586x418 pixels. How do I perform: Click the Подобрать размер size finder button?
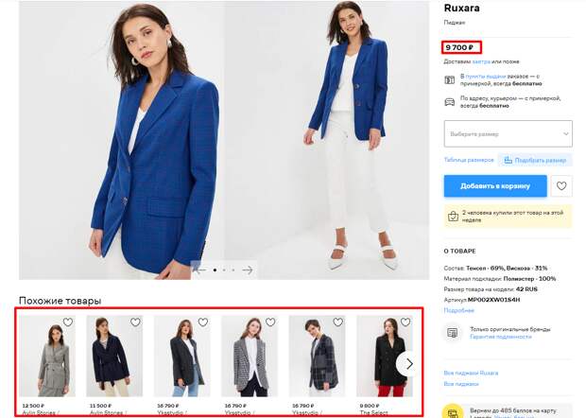point(535,160)
